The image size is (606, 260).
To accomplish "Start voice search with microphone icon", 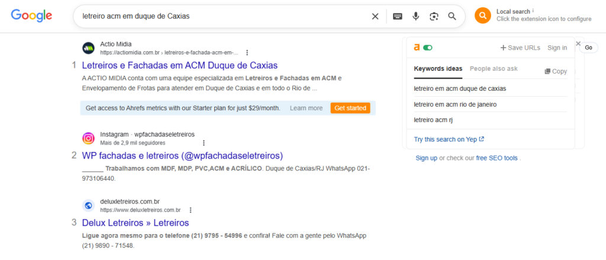I will point(416,16).
